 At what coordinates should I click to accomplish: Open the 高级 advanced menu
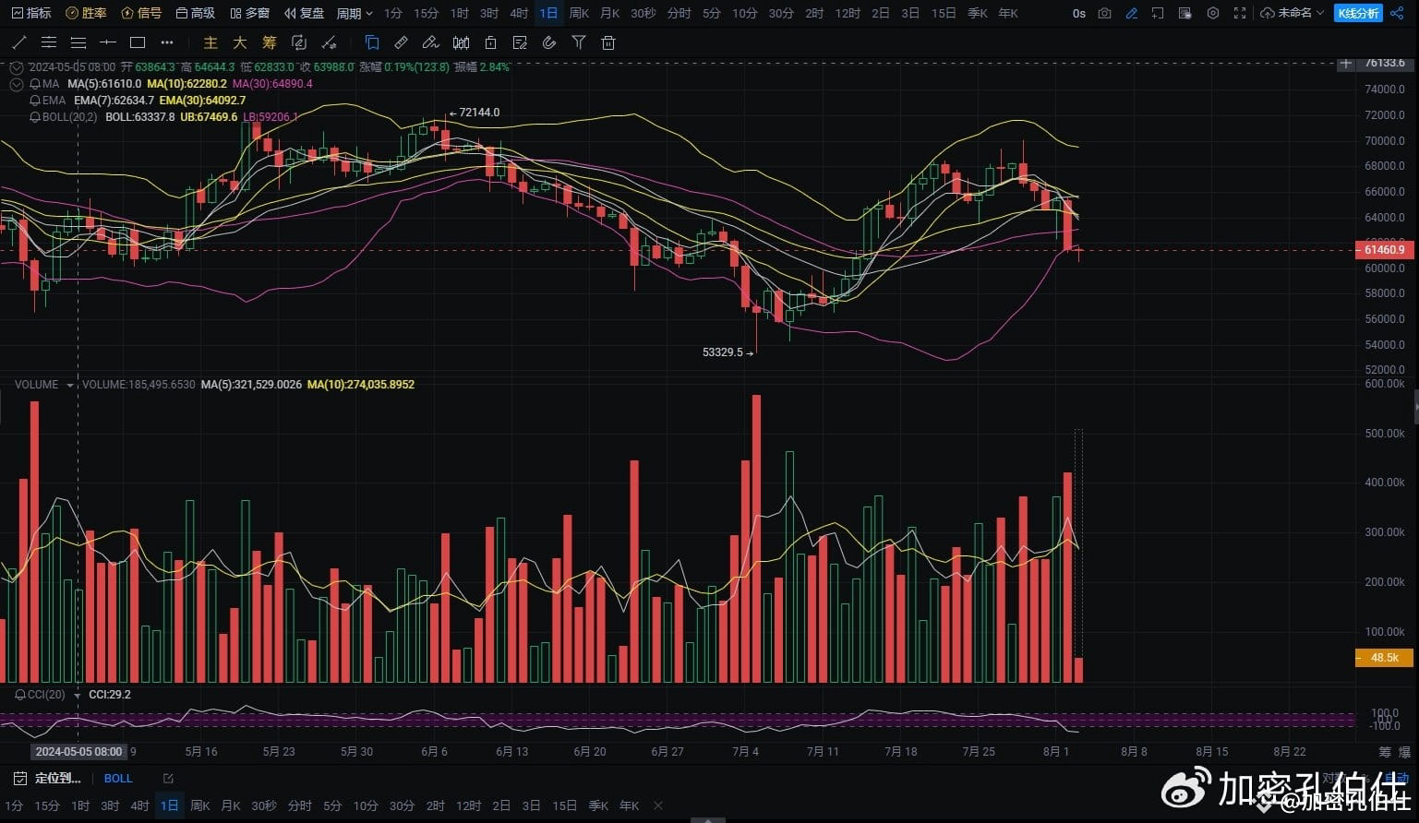tap(196, 13)
